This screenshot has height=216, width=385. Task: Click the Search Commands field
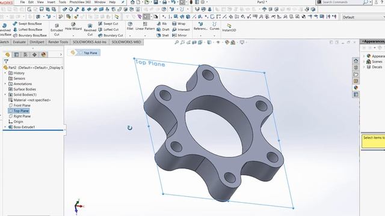[x=343, y=2]
